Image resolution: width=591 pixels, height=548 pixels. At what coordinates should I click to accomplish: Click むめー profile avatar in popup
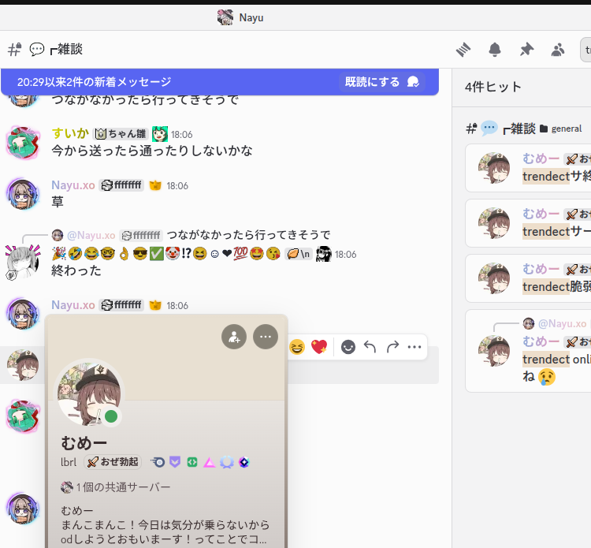[88, 393]
